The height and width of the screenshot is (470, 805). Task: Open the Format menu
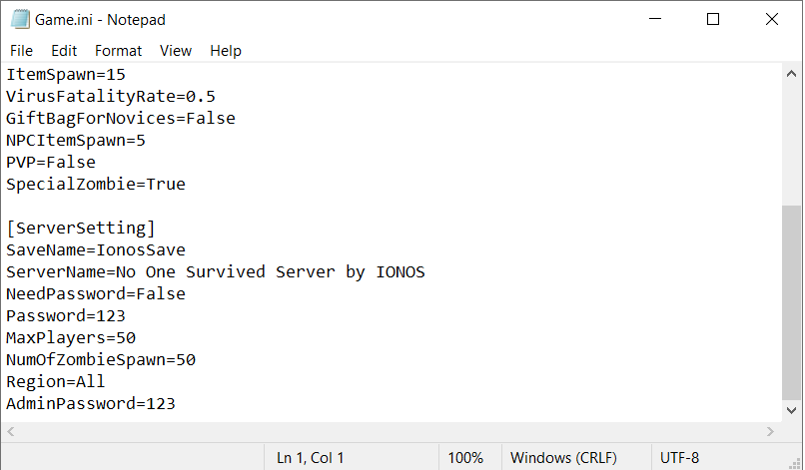click(118, 51)
